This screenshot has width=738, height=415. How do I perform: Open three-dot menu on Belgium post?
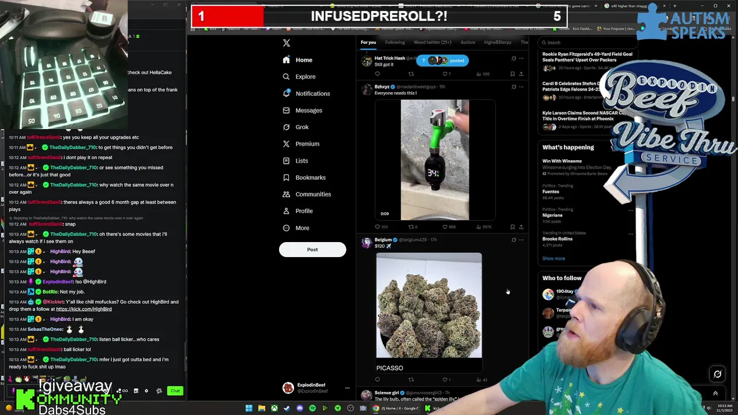521,240
